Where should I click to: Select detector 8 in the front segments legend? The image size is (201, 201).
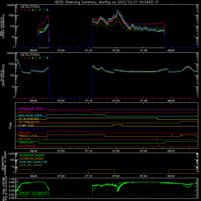47,10
